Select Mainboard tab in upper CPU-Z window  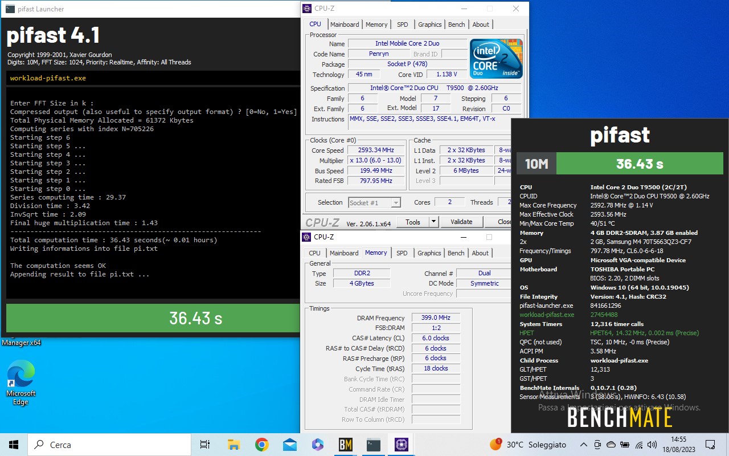(x=345, y=25)
